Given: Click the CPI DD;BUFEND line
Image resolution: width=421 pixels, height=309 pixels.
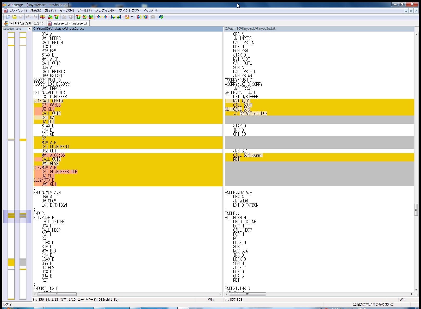Looking at the screenshot, I should coord(128,147).
